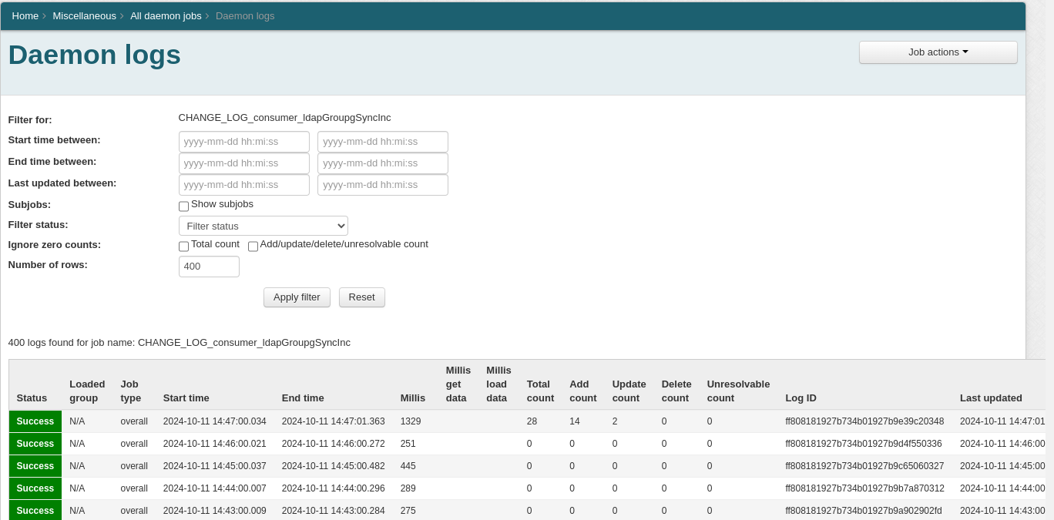Enable the Show subjobs checkbox
The image size is (1054, 520).
pos(183,206)
